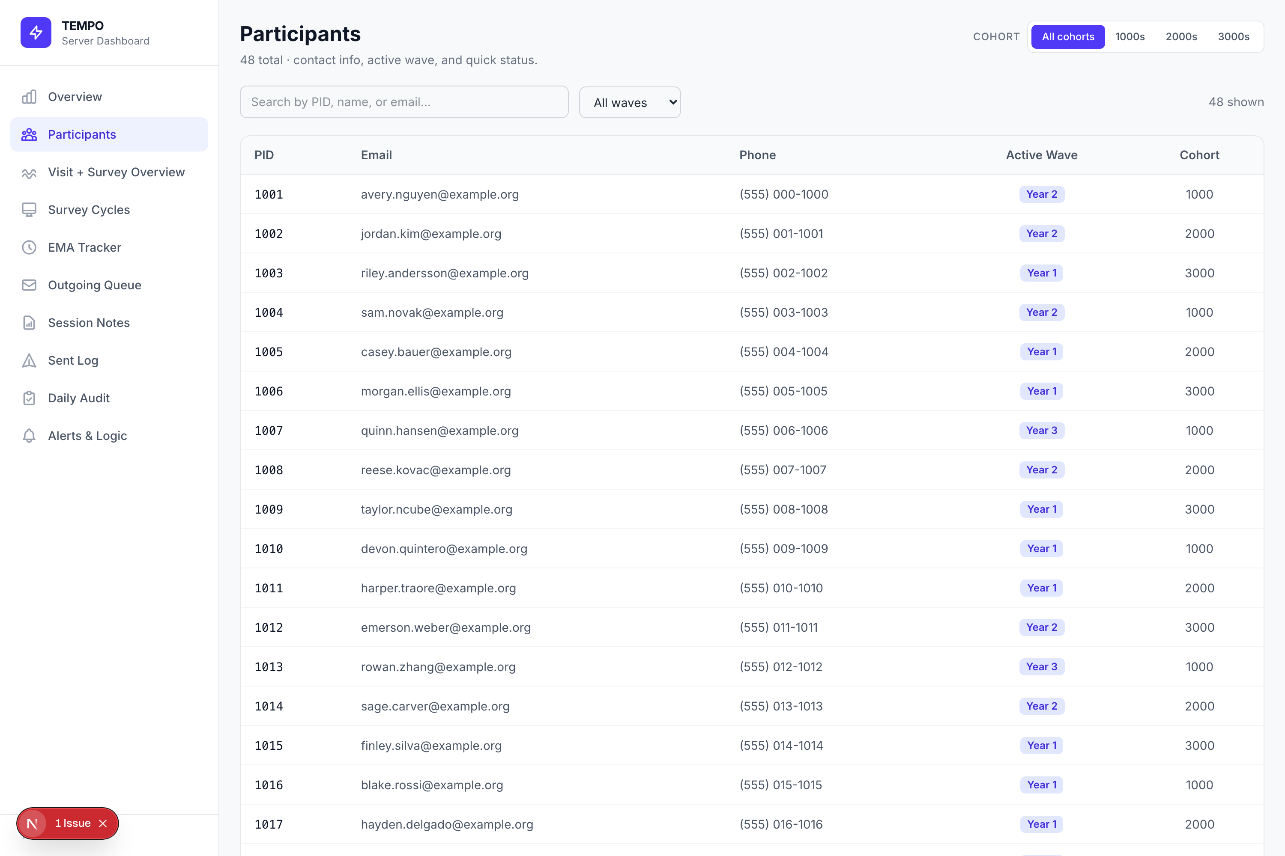Dismiss the 1 Issue badge with X
Image resolution: width=1285 pixels, height=856 pixels.
(x=103, y=823)
